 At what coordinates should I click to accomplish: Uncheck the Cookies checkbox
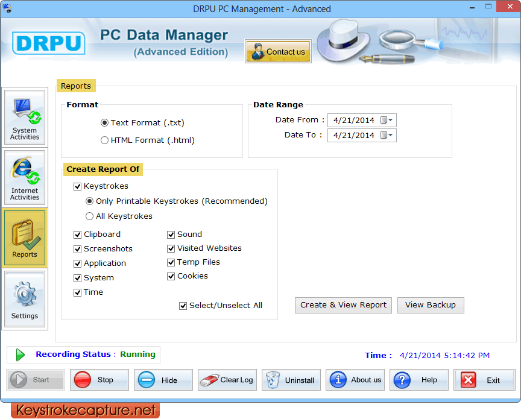171,276
